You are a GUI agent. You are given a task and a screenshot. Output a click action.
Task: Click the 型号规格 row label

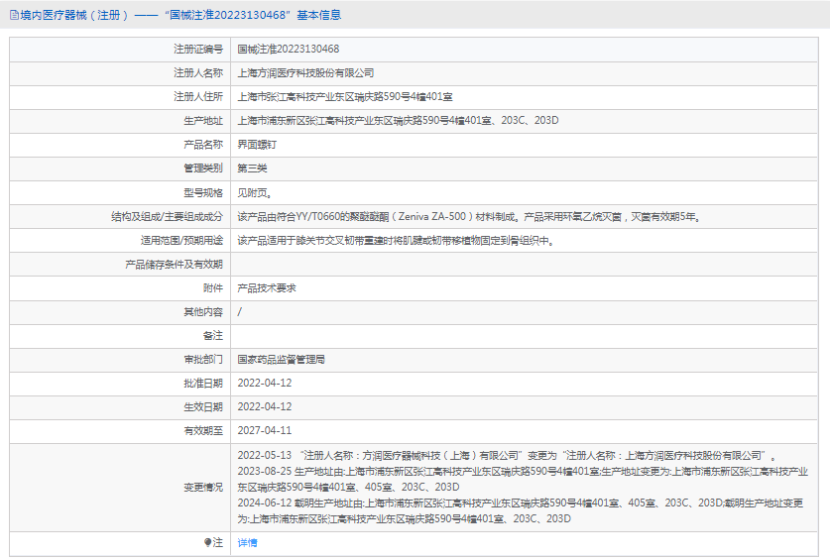(203, 192)
